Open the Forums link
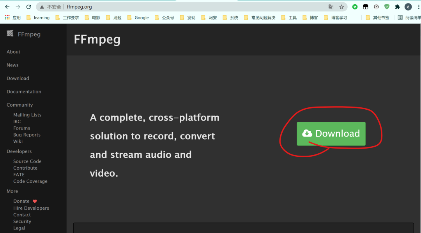This screenshot has height=233, width=421. 22,128
